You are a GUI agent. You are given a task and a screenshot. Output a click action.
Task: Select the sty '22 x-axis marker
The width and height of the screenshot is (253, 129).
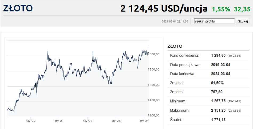pos(88,121)
